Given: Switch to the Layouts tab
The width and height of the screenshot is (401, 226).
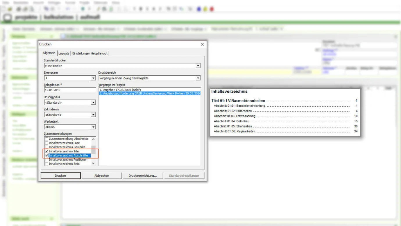Looking at the screenshot, I should tap(64, 53).
